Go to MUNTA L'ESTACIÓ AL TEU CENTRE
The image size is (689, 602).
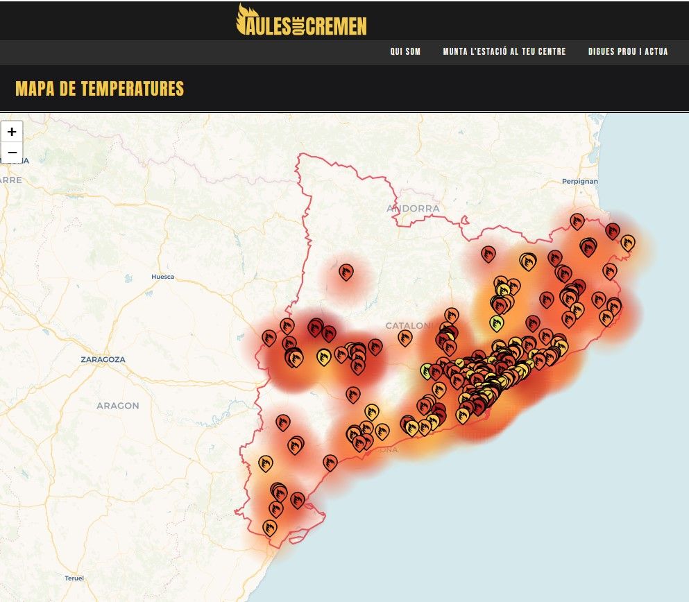tap(504, 51)
